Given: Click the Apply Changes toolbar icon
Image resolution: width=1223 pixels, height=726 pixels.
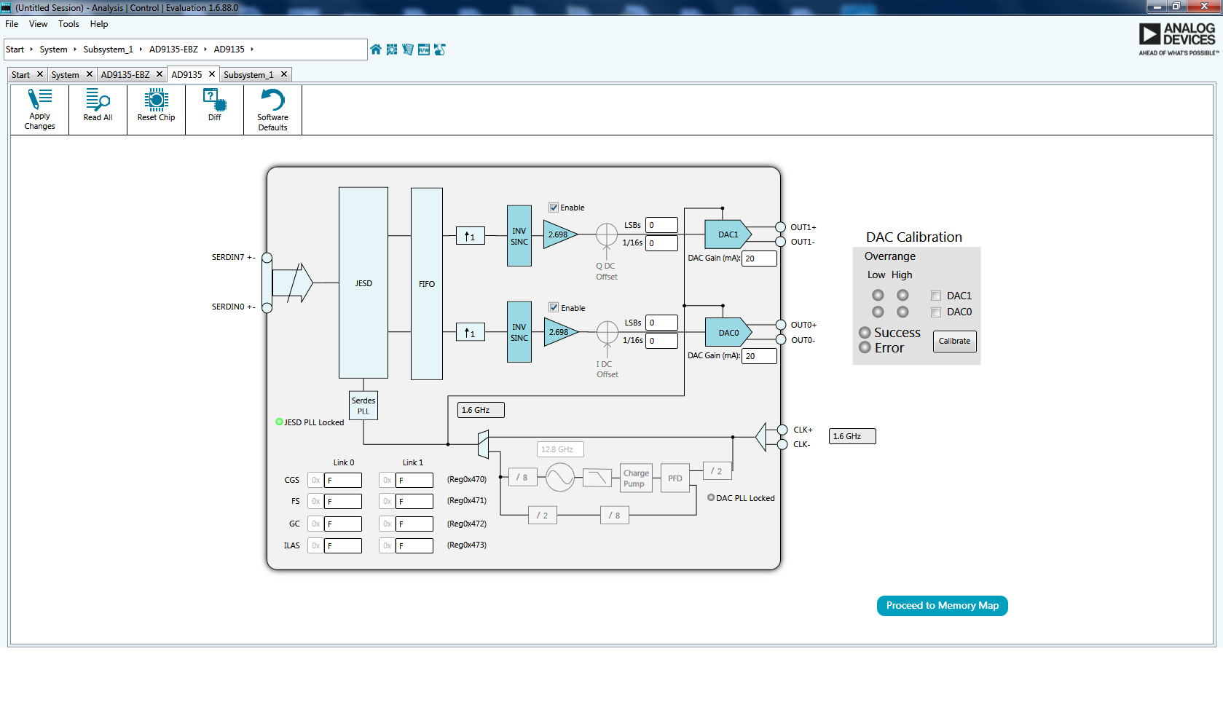Looking at the screenshot, I should tap(39, 109).
